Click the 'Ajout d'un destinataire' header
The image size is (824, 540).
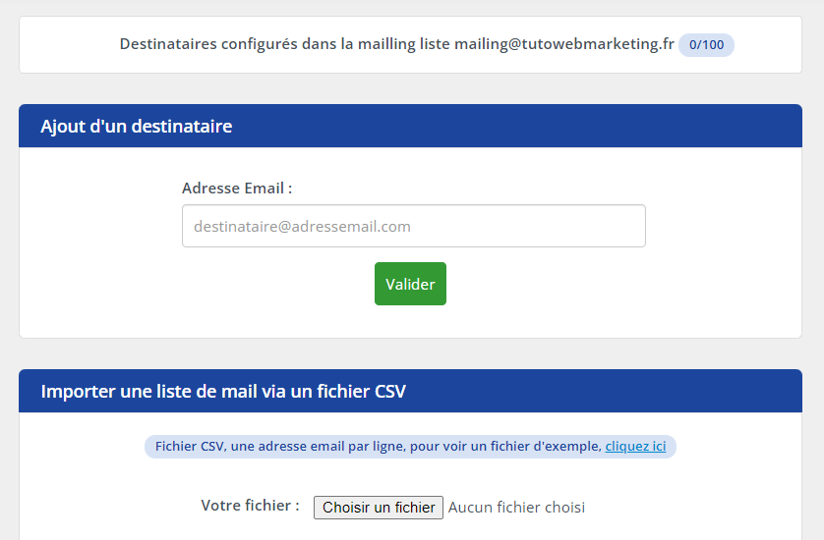coord(137,126)
